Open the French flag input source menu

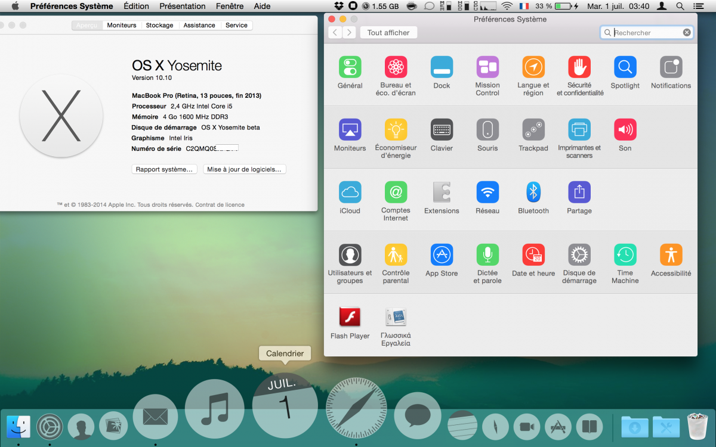tap(524, 6)
